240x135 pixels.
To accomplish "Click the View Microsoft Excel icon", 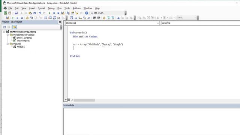I will click(x=5, y=13).
